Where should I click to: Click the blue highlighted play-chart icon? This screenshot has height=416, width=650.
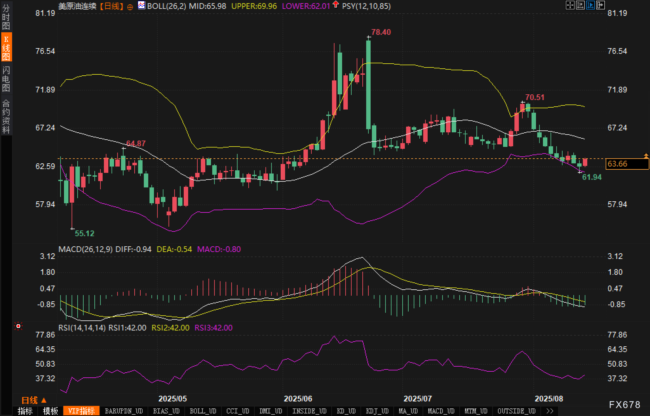590,5
